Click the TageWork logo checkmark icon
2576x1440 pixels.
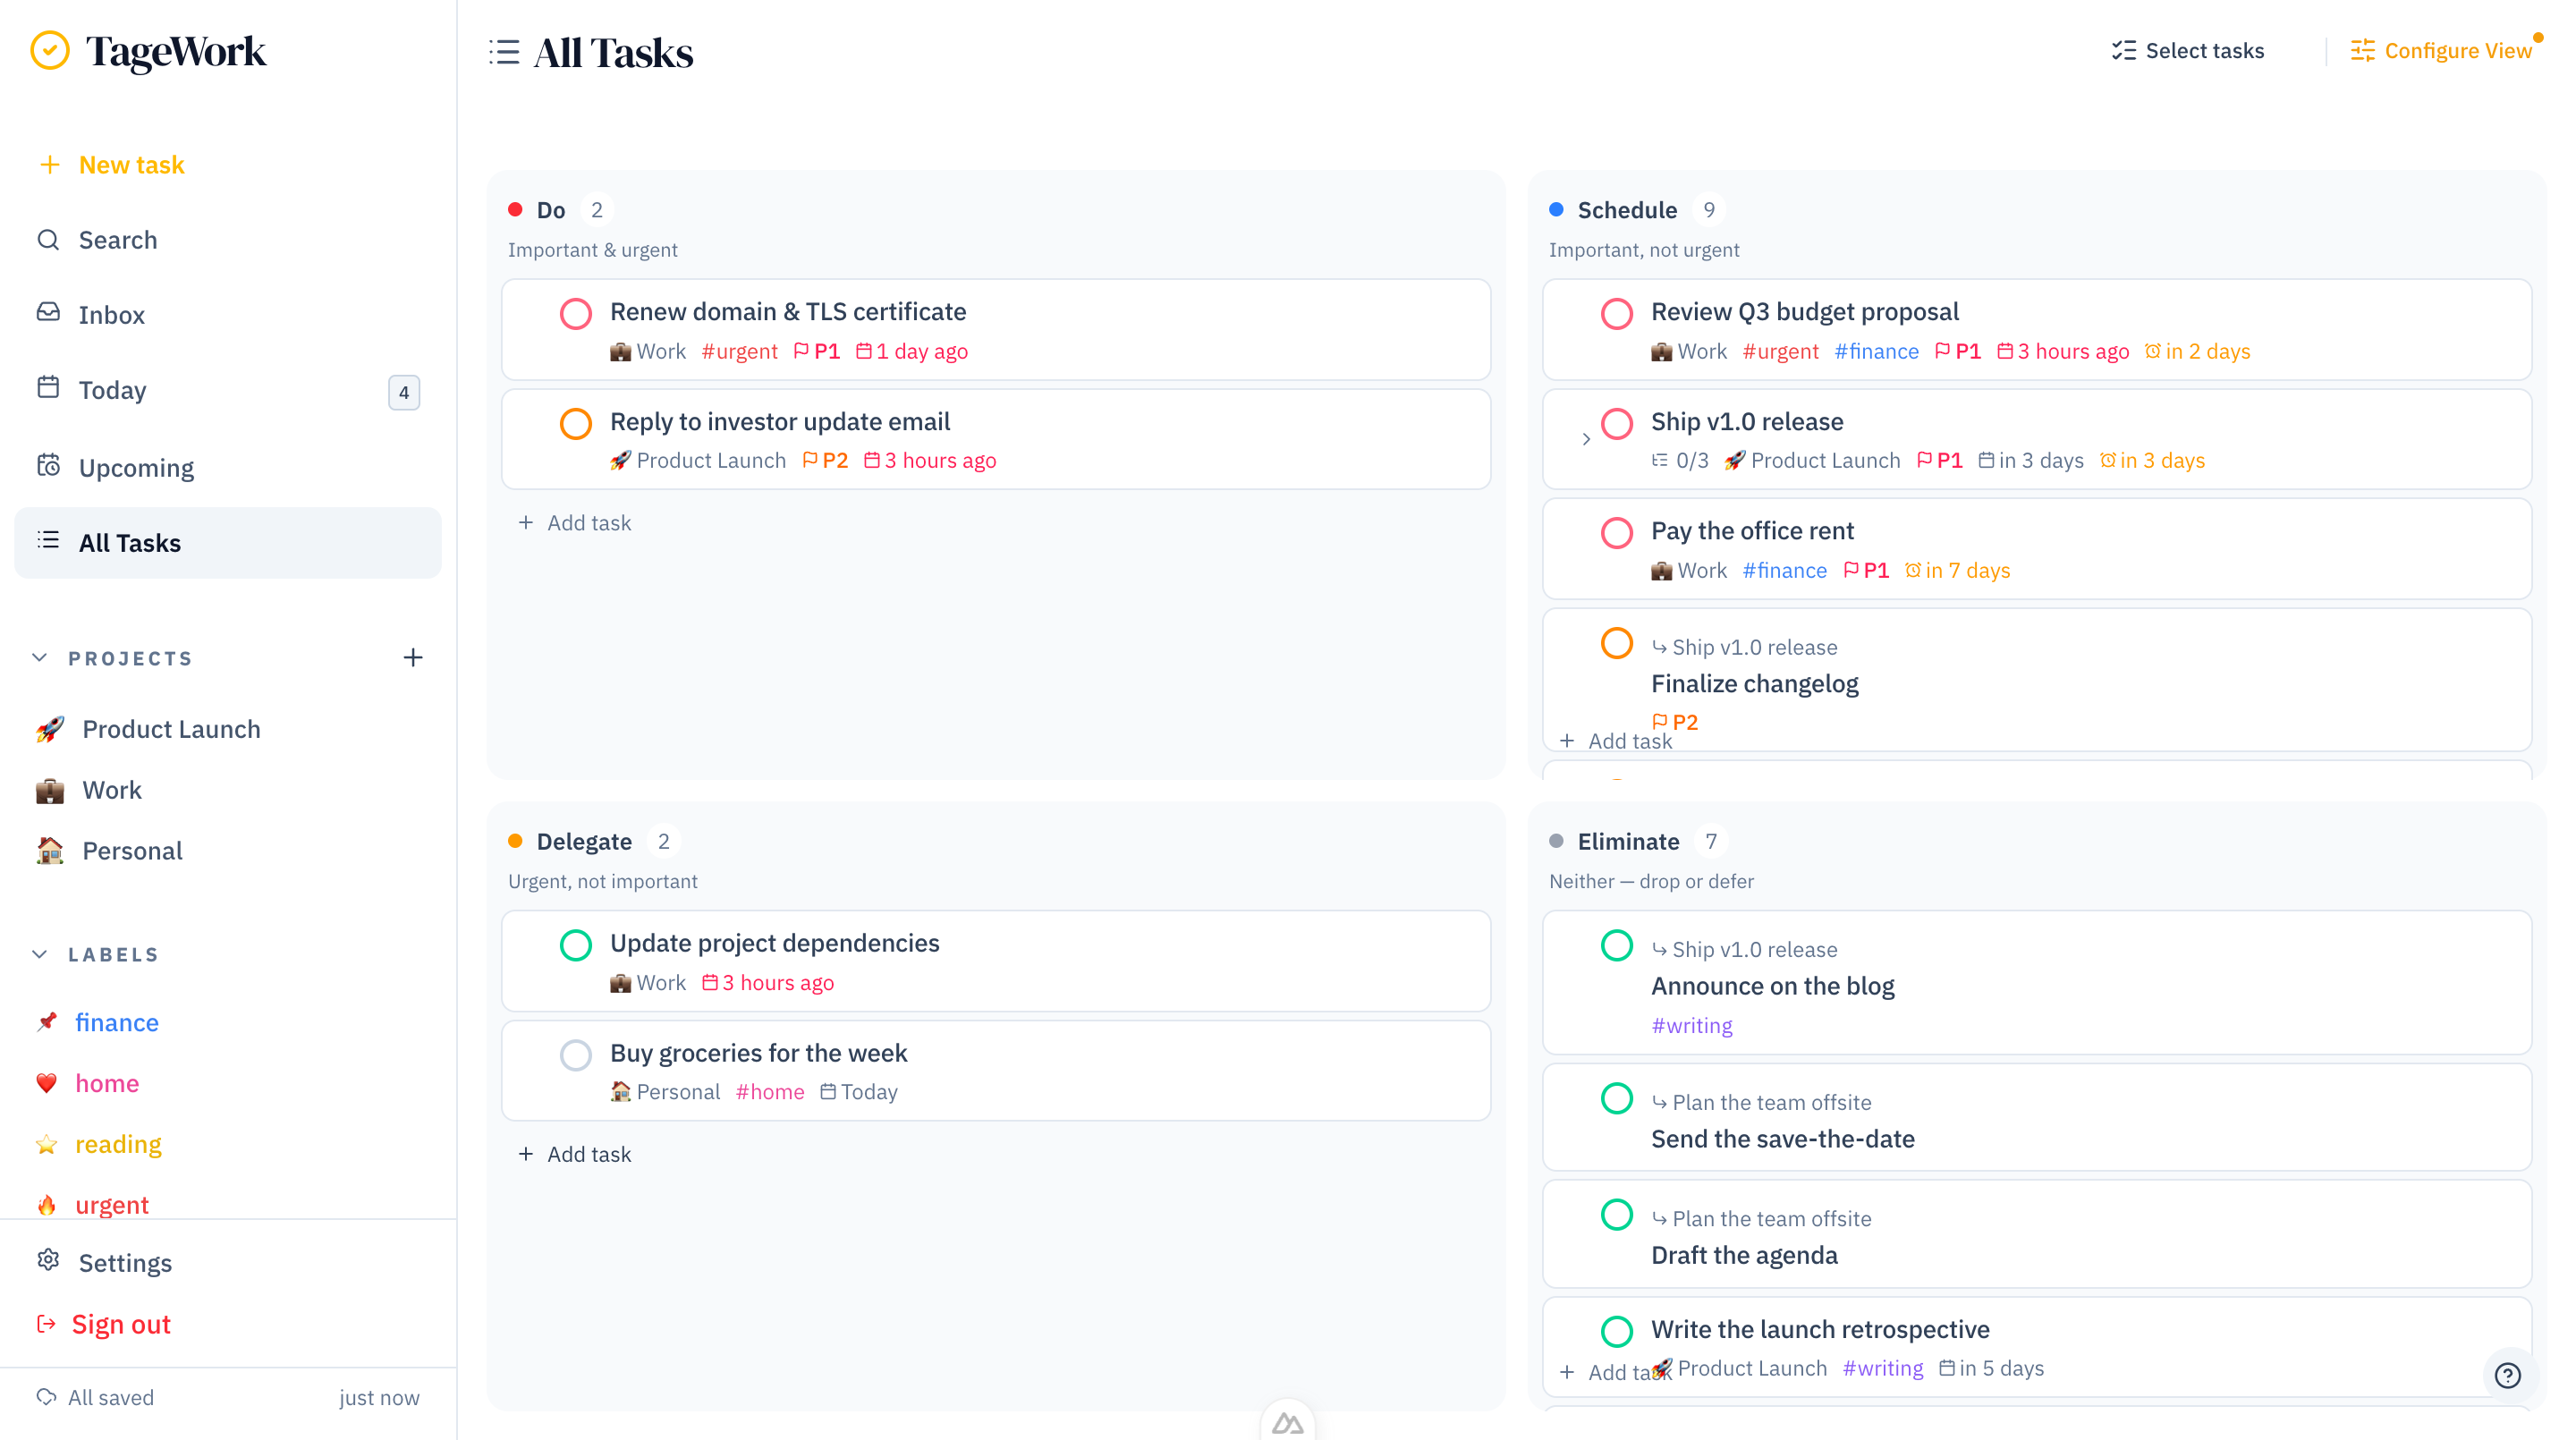coord(49,51)
